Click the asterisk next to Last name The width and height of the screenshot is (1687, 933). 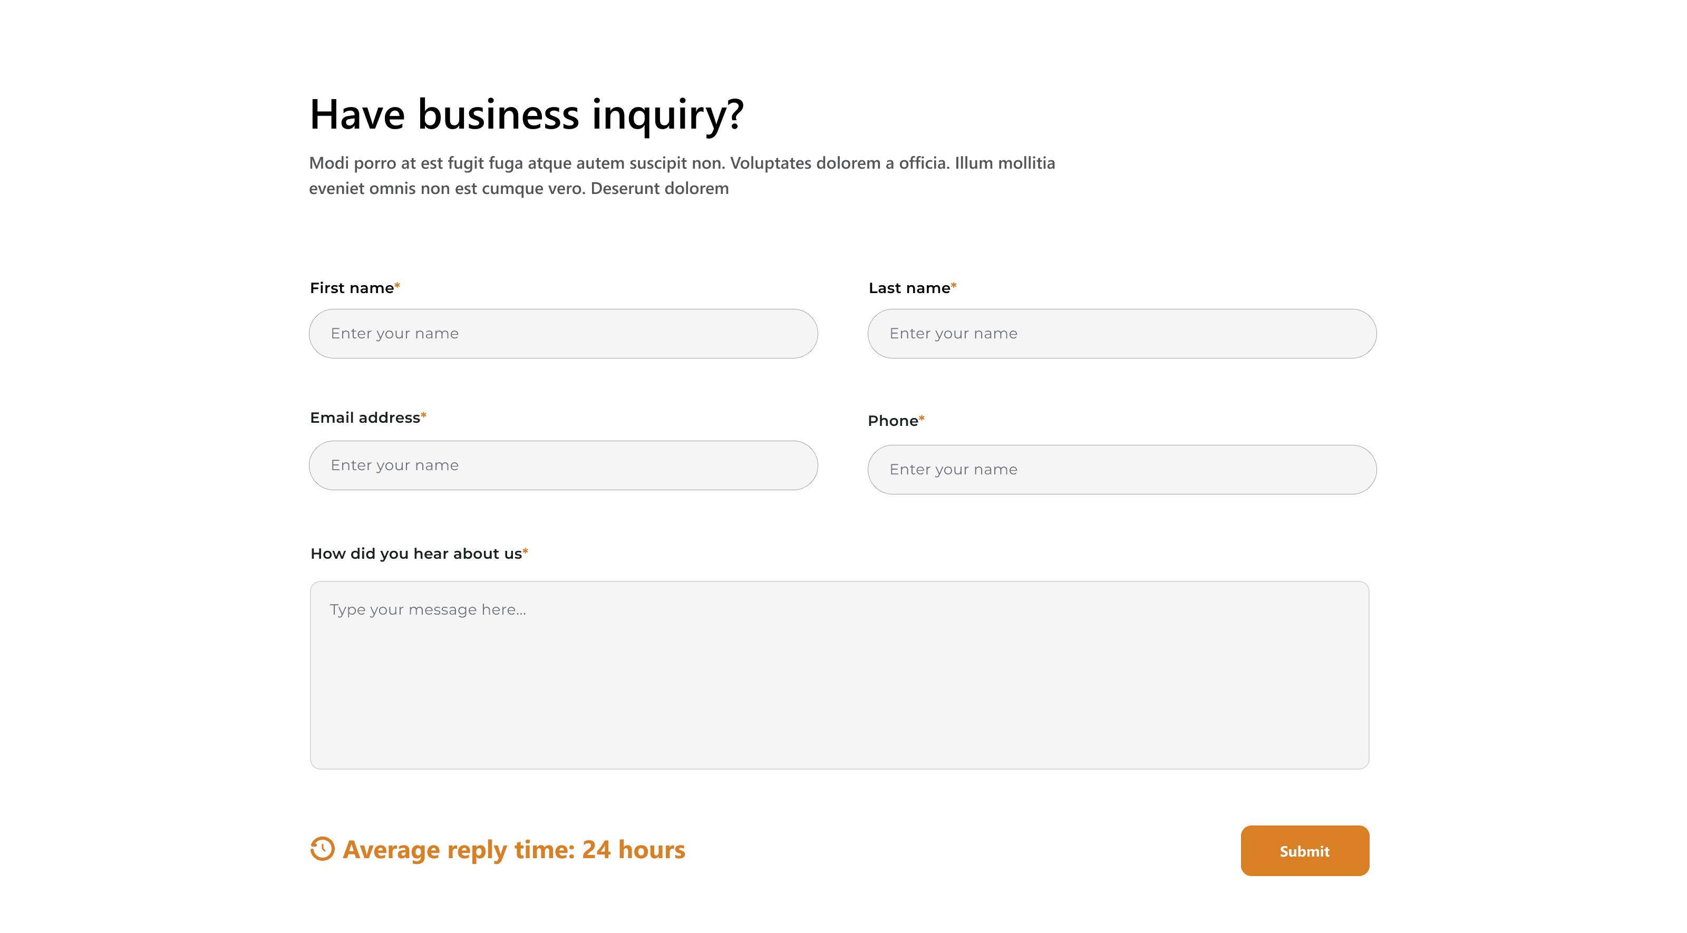(954, 286)
